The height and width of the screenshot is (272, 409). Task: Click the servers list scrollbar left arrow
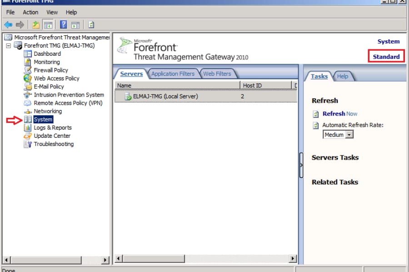(119, 258)
